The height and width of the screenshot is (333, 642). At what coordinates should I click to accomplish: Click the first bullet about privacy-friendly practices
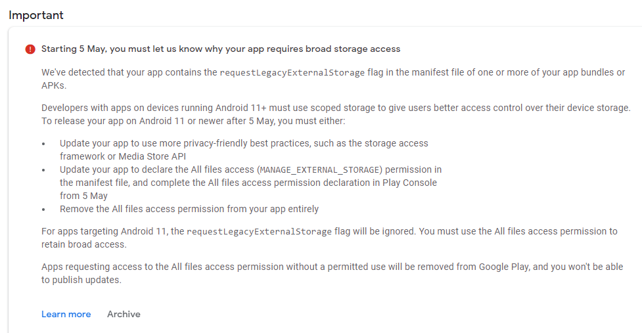point(244,150)
